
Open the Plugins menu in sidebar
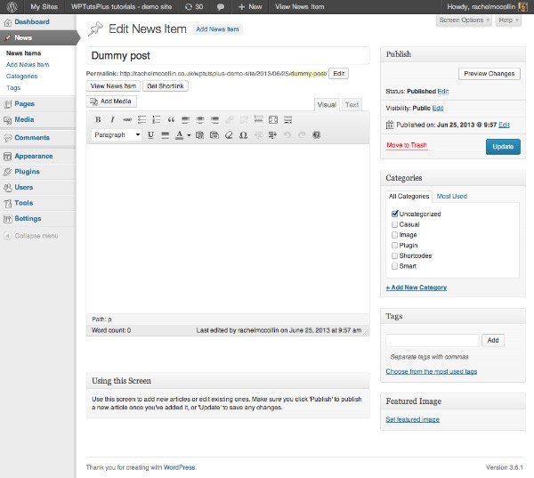27,172
